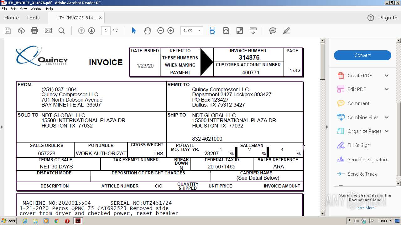This screenshot has width=401, height=225.
Task: Expand Organize Pages options chevron
Action: click(x=387, y=131)
